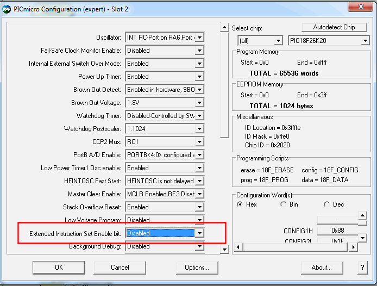
Task: Open the PIC18F26K20 chip selection dropdown
Action: [329, 40]
